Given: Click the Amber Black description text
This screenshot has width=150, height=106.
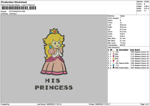Looking at the screenshot, I should tap(124, 68).
